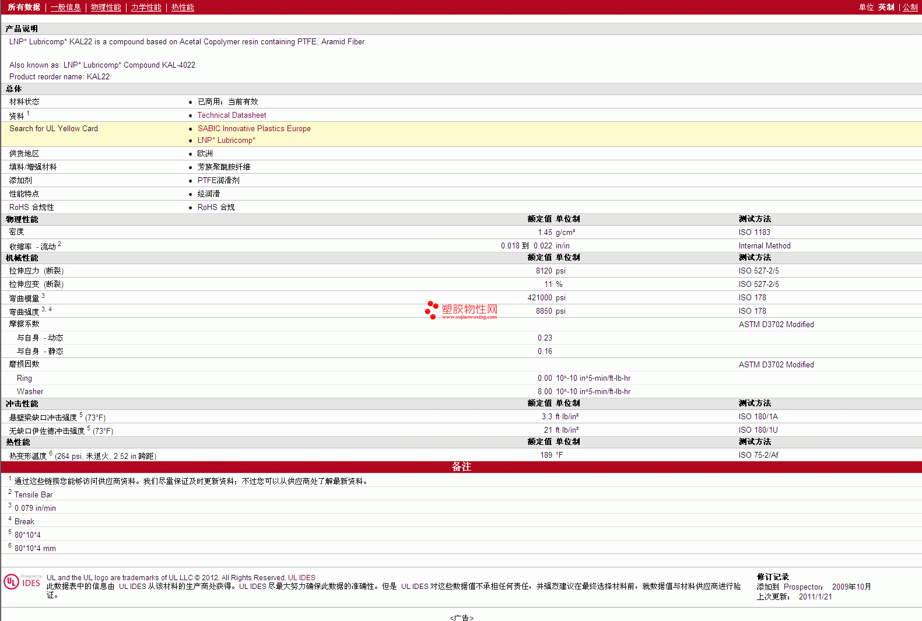Select 英制 units option
Screen dimensions: 922x621
pyautogui.click(x=886, y=7)
